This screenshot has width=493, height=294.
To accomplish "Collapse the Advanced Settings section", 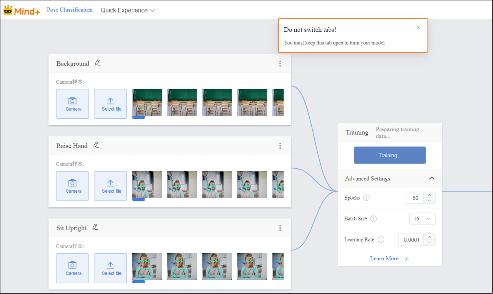I will [432, 179].
